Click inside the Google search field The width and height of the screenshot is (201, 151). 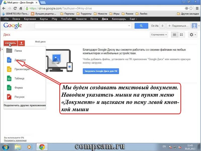[x=81, y=26]
